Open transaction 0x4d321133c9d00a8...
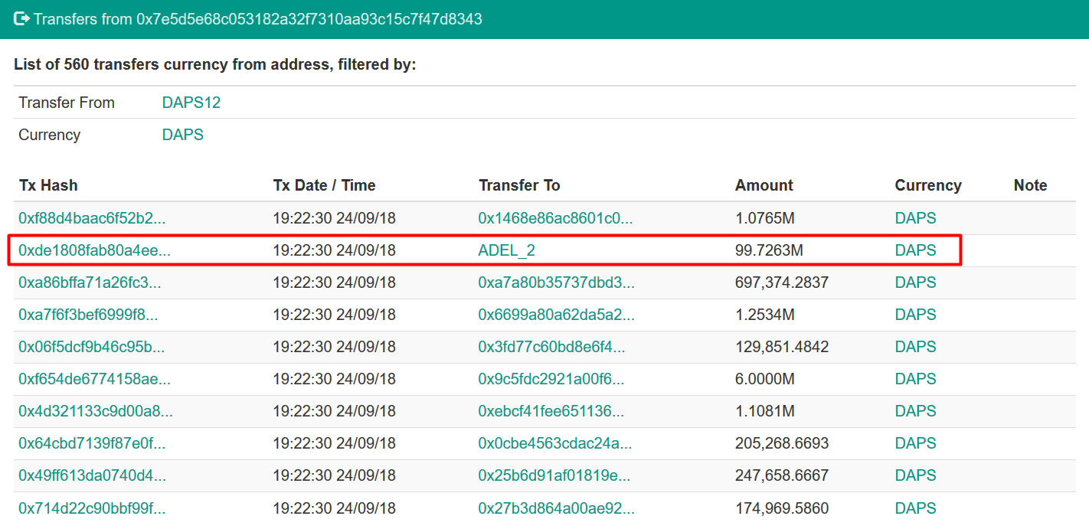This screenshot has width=1089, height=529. [x=96, y=411]
